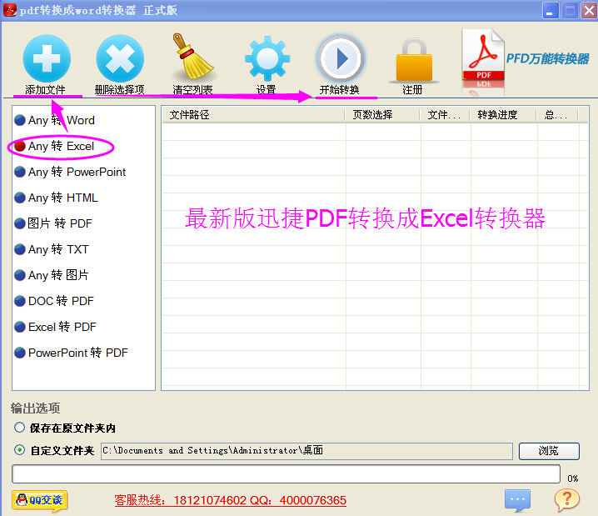
Task: Click the PDF万能转换器 logo
Action: coord(525,59)
